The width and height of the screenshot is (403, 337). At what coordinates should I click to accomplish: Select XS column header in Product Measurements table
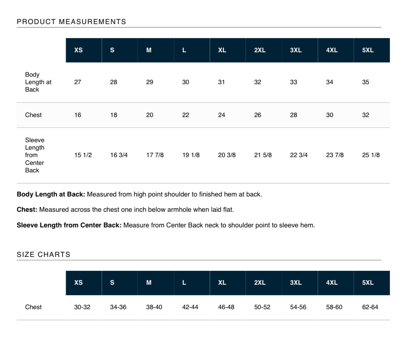click(79, 50)
